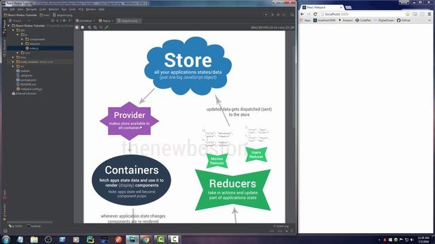This screenshot has width=435, height=244.
Task: Click the zoom in magnifier icon
Action: point(90,27)
